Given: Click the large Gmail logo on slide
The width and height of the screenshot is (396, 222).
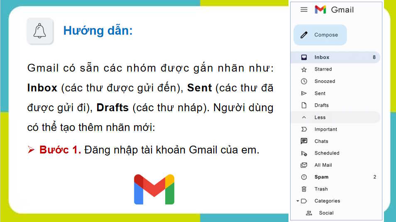Looking at the screenshot, I should 154,189.
